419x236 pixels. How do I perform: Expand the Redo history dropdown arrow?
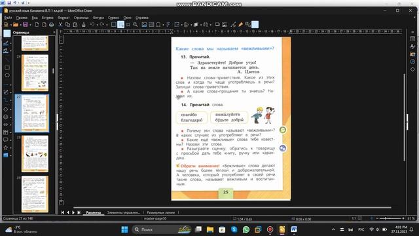point(107,25)
